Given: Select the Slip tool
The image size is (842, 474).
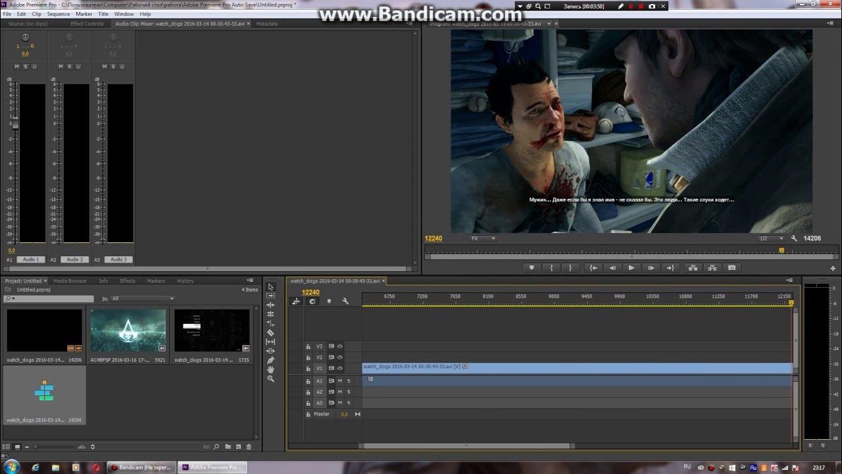Looking at the screenshot, I should click(x=270, y=342).
